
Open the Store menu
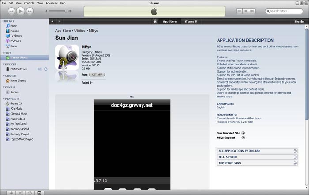coord(40,3)
